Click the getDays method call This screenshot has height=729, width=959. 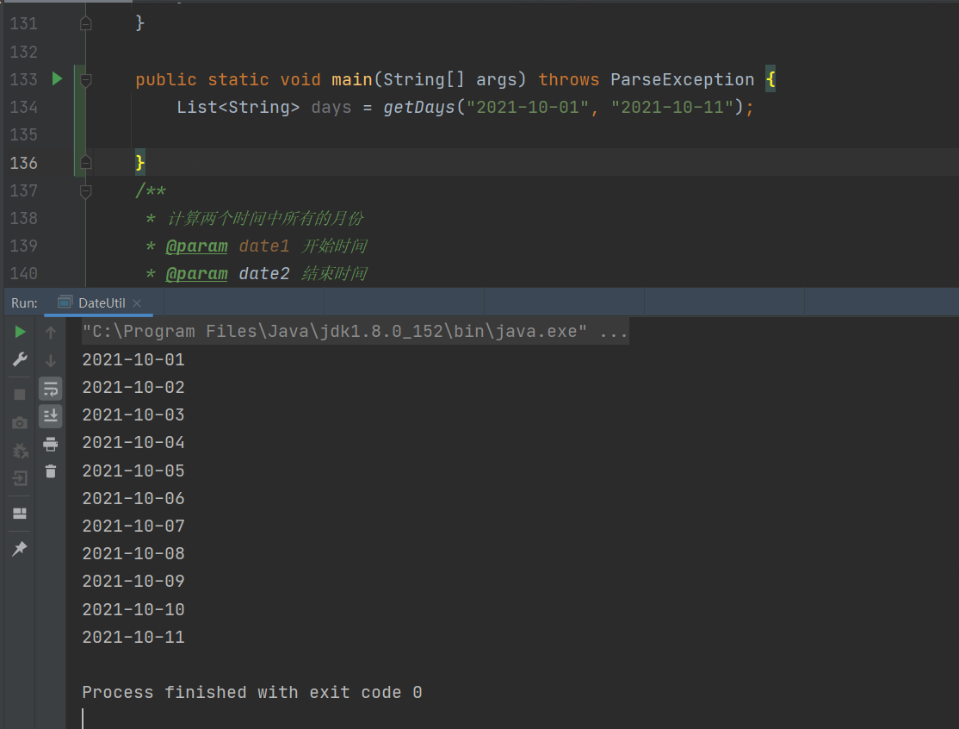click(419, 107)
